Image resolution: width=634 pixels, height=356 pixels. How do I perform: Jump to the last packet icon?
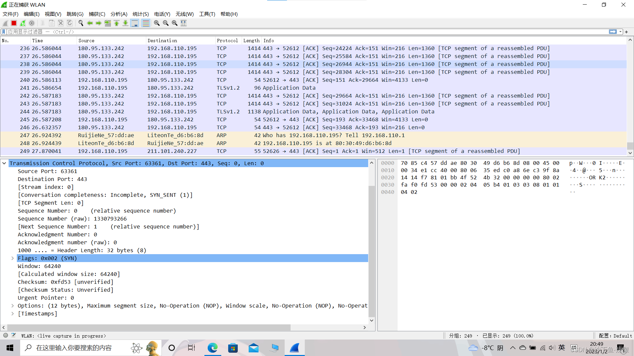(x=125, y=23)
